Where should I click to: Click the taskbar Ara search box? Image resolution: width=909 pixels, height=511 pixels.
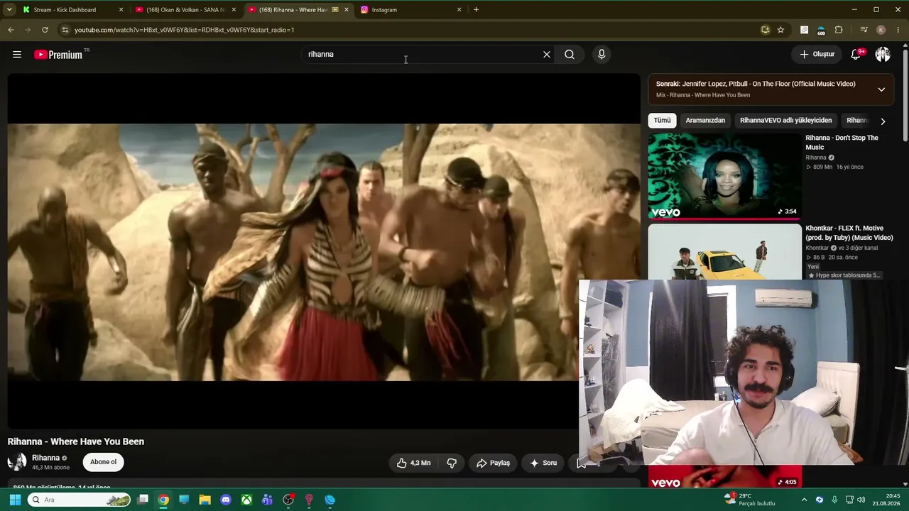pyautogui.click(x=80, y=500)
